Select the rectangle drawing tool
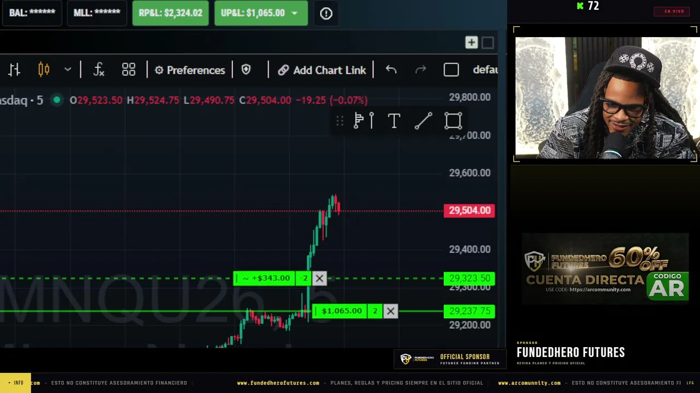The height and width of the screenshot is (393, 700). [453, 121]
